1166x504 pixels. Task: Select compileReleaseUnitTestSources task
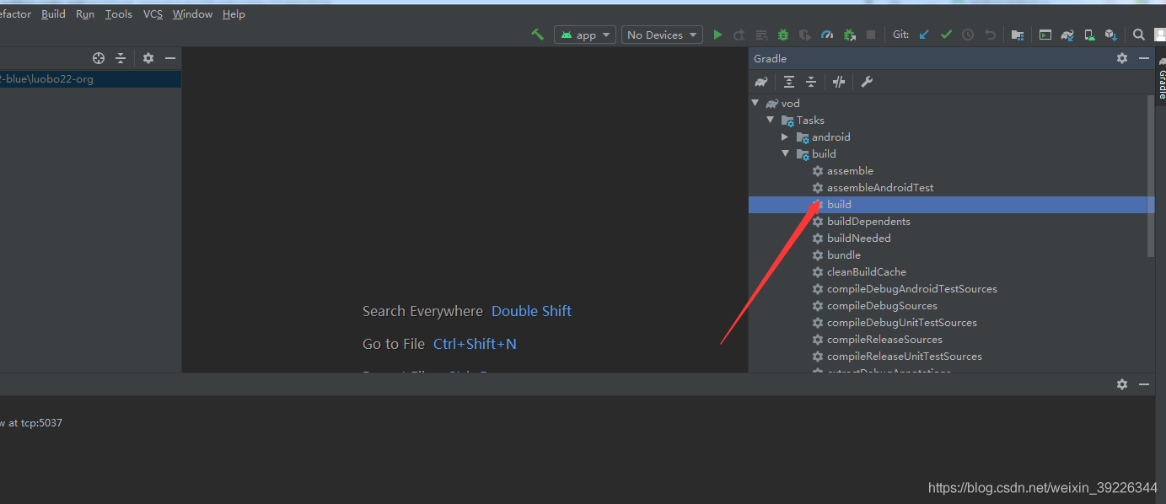pos(905,356)
